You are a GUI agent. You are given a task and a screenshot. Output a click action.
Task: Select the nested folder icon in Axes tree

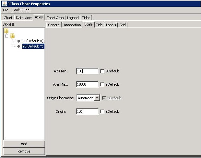point(12,36)
